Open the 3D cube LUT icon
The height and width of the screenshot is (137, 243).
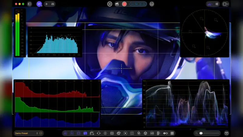[145, 133]
